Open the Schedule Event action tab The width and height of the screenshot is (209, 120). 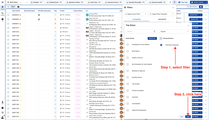pyautogui.click(x=55, y=2)
